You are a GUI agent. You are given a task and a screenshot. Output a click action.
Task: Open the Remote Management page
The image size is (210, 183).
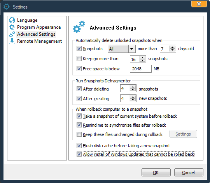[39, 41]
